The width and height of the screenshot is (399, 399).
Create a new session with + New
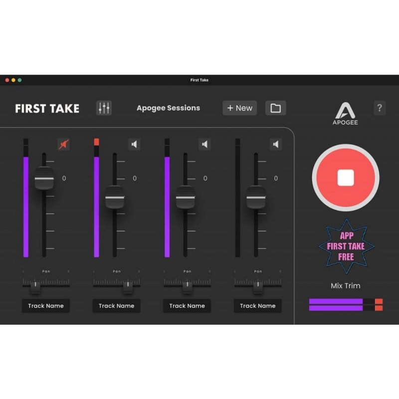pos(240,108)
